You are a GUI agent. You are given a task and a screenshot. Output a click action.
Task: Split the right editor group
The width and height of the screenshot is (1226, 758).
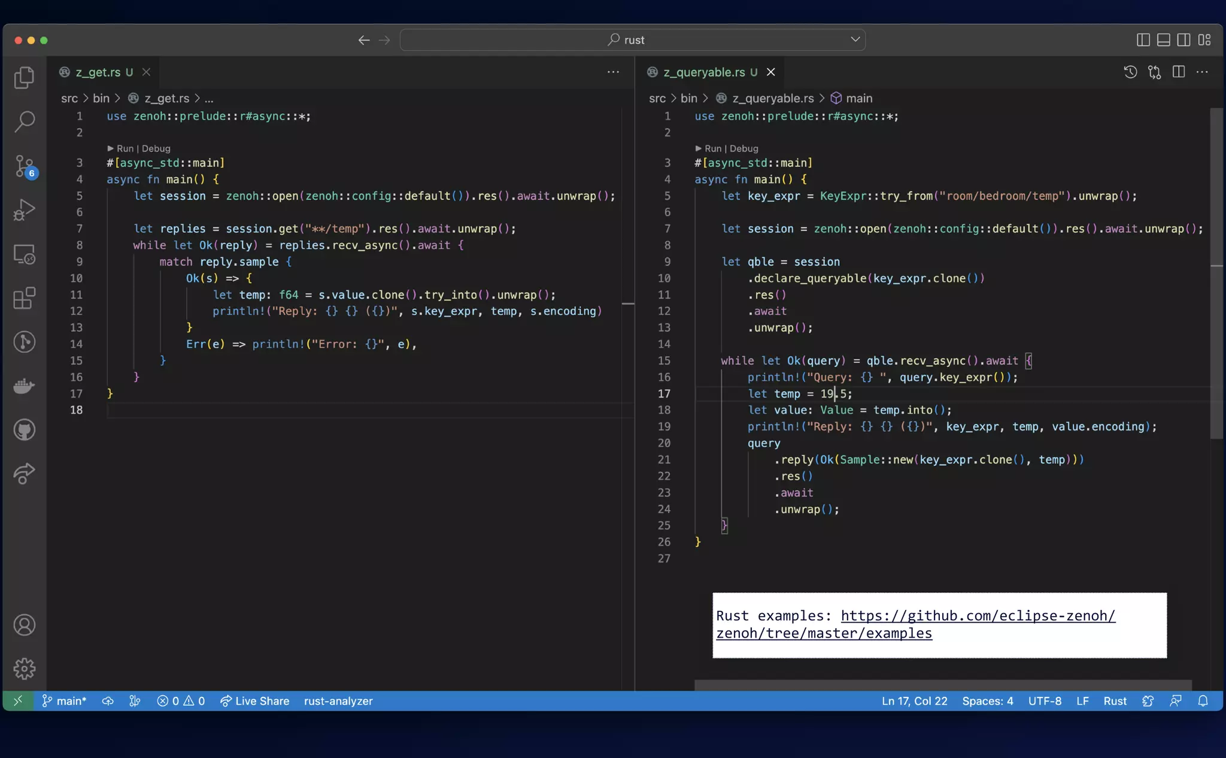coord(1178,72)
